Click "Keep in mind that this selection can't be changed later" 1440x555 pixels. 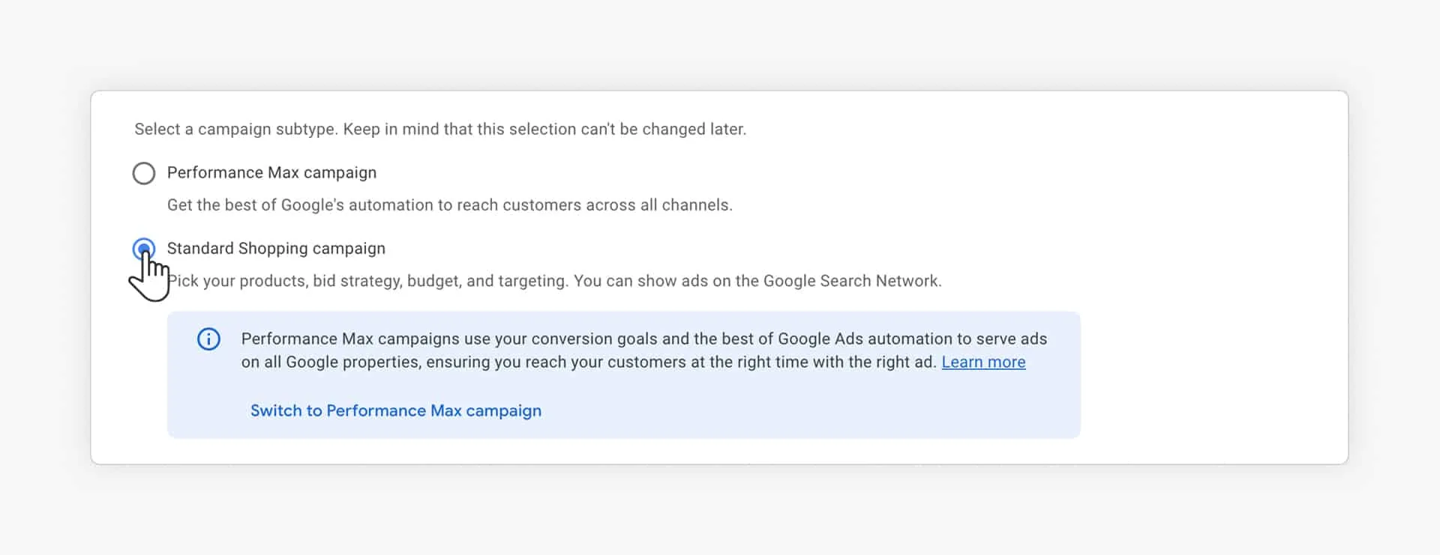(544, 130)
